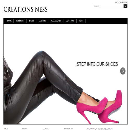View the Our Story page

click(70, 21)
